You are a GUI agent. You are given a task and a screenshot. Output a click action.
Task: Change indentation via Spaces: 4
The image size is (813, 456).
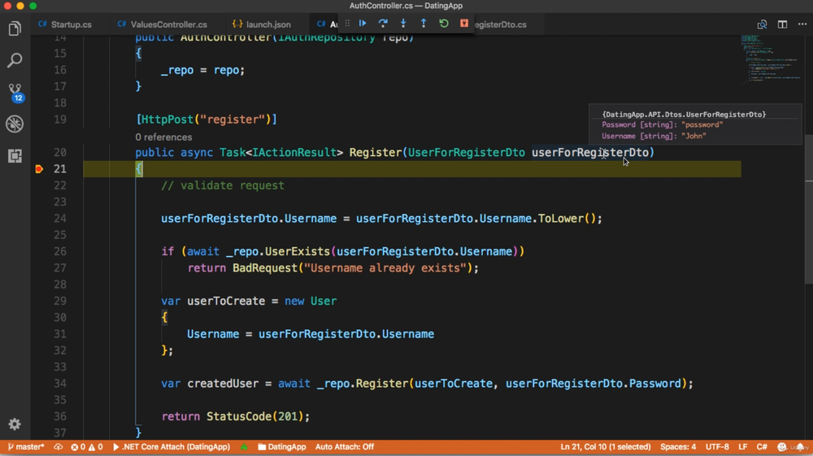coord(678,447)
